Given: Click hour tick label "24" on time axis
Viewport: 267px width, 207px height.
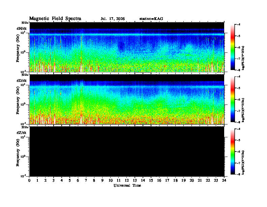Looking at the screenshot, I should [224, 181].
